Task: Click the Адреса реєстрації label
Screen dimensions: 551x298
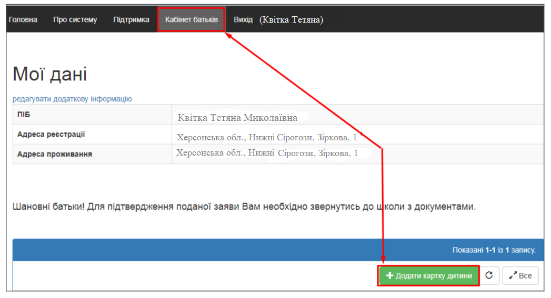Action: [51, 134]
